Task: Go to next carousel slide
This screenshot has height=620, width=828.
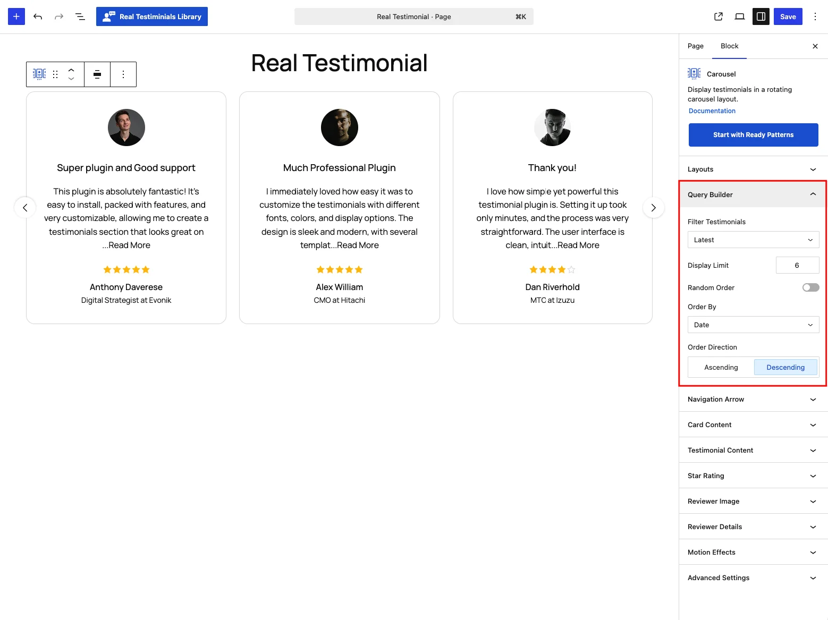Action: click(654, 208)
